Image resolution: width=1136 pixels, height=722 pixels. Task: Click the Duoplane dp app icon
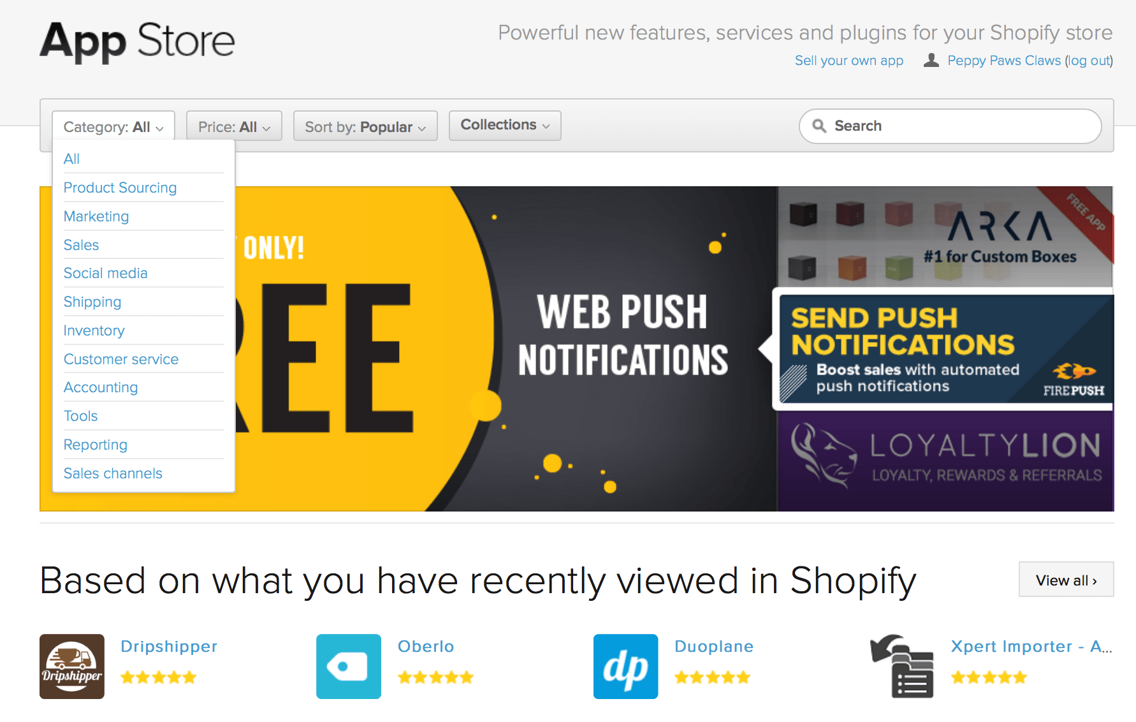[626, 667]
